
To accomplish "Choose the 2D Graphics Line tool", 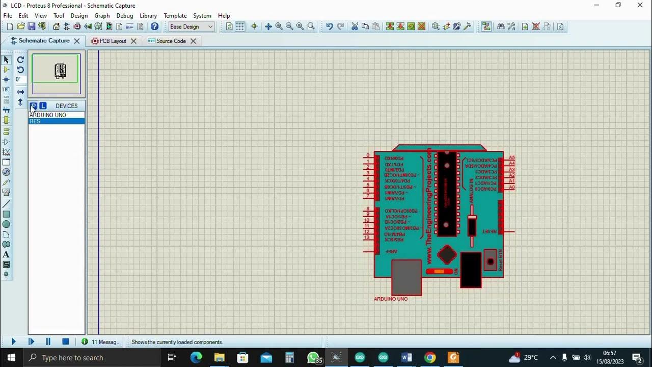I will (6, 204).
